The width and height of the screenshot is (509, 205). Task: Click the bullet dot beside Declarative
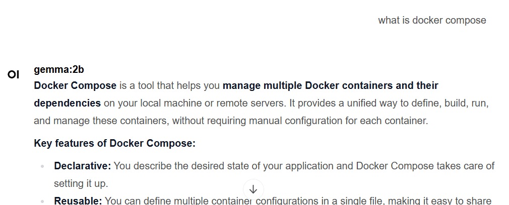42,166
